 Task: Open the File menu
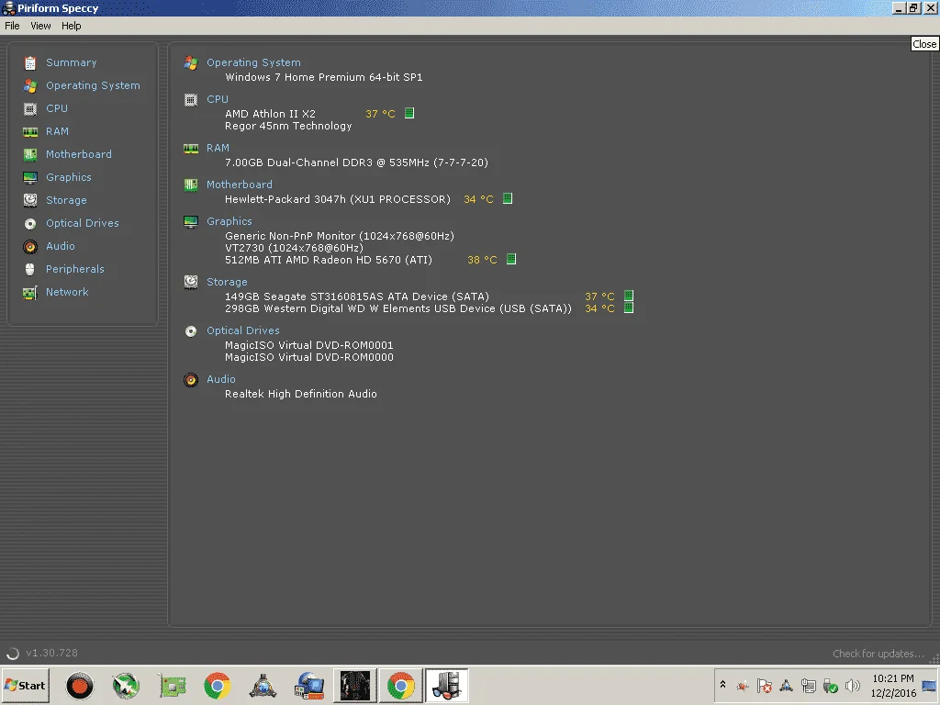point(12,26)
